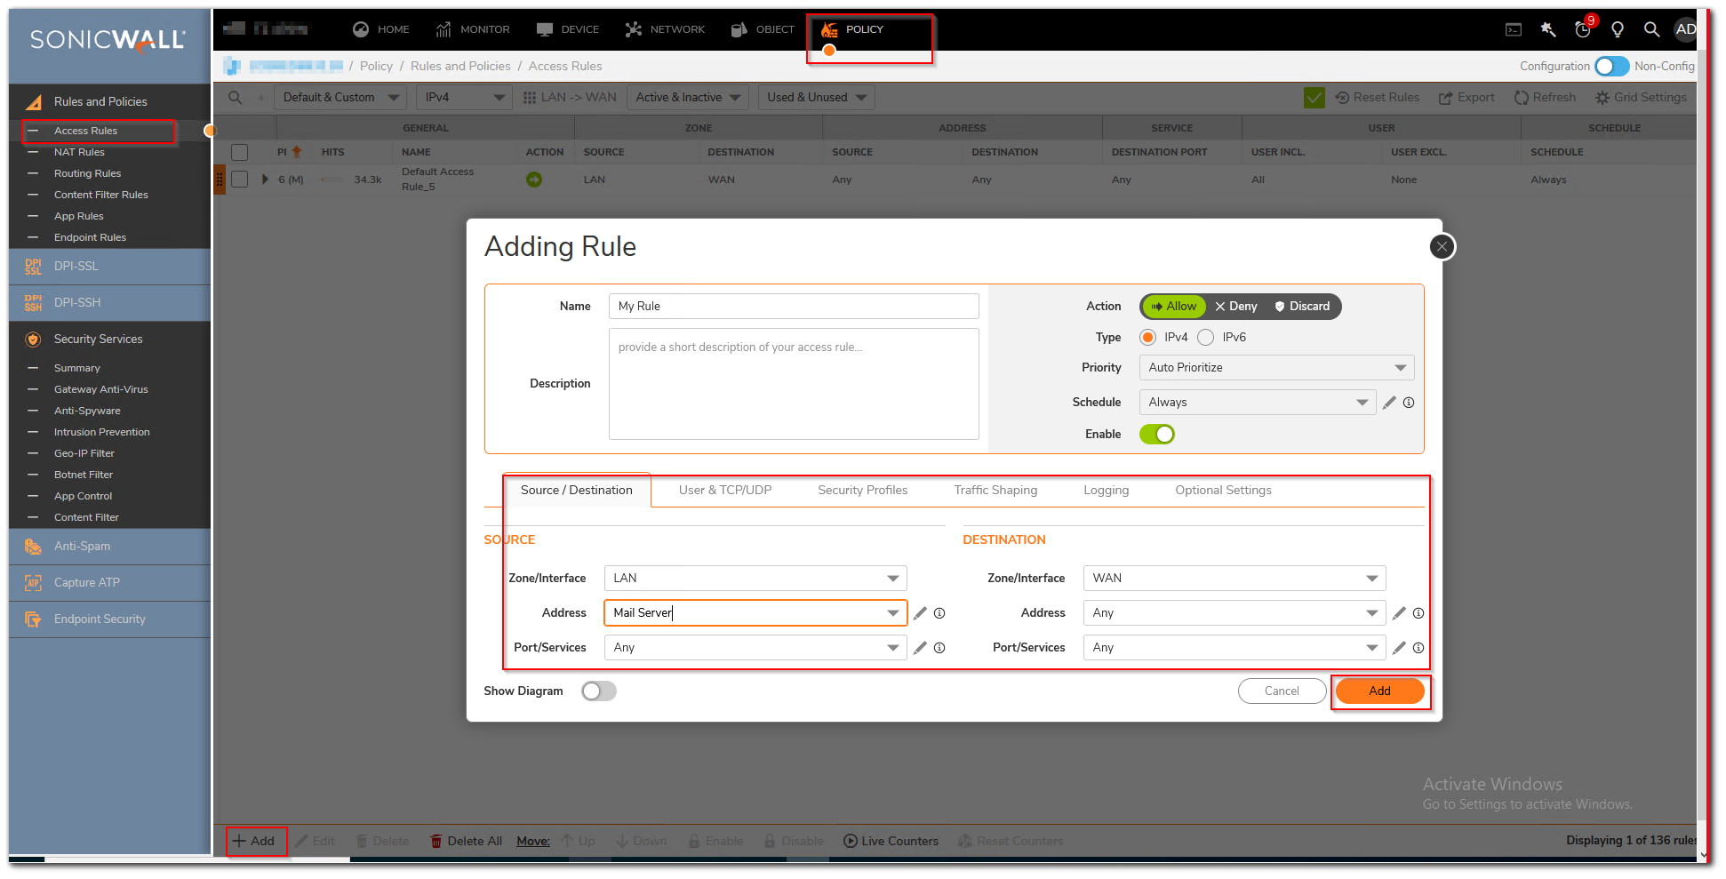The width and height of the screenshot is (1726, 879).
Task: Open destination Address dropdown
Action: click(1235, 613)
